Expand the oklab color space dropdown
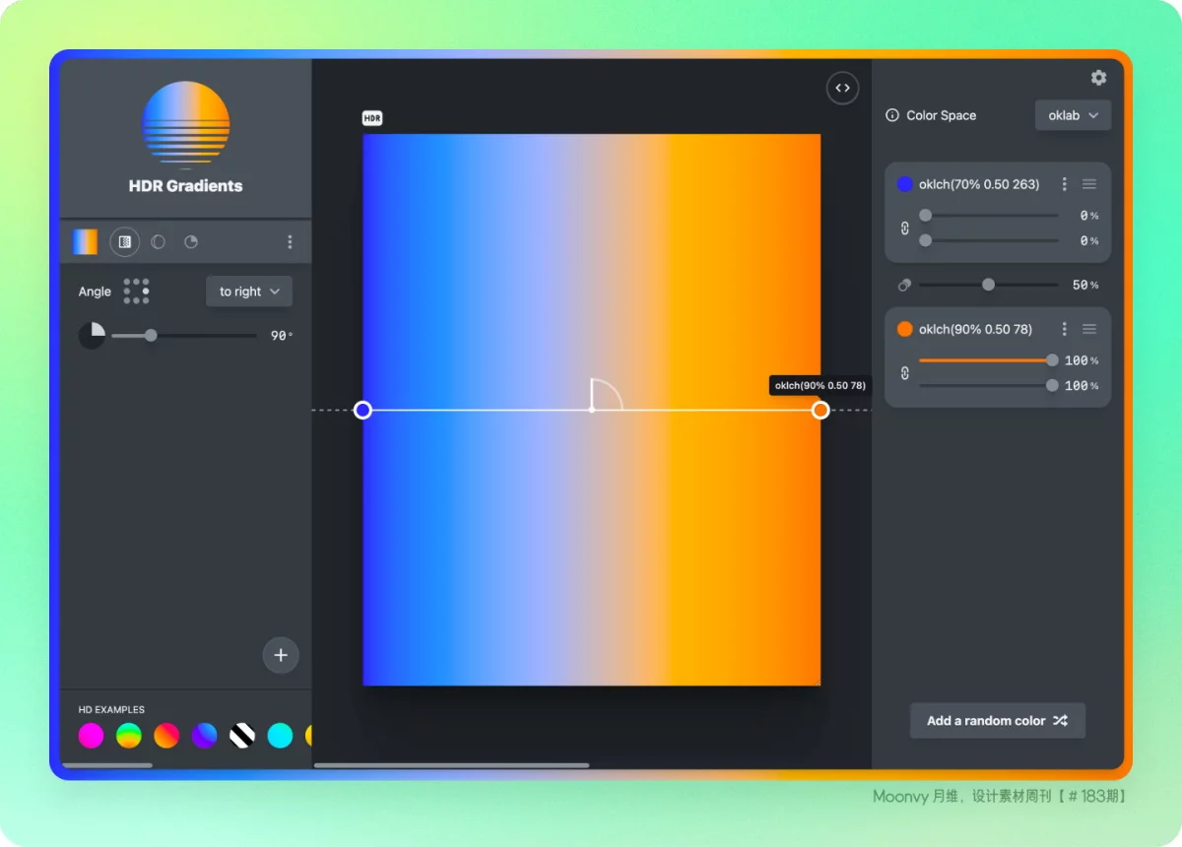This screenshot has width=1182, height=847. [x=1073, y=115]
